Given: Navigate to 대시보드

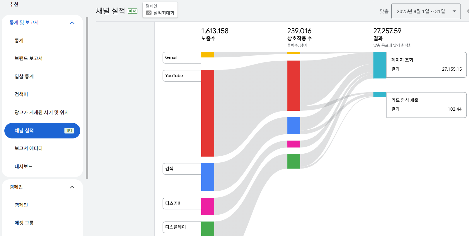Looking at the screenshot, I should (x=23, y=166).
